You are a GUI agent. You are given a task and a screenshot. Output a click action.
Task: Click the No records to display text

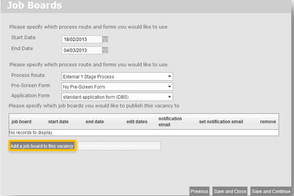tap(31, 132)
